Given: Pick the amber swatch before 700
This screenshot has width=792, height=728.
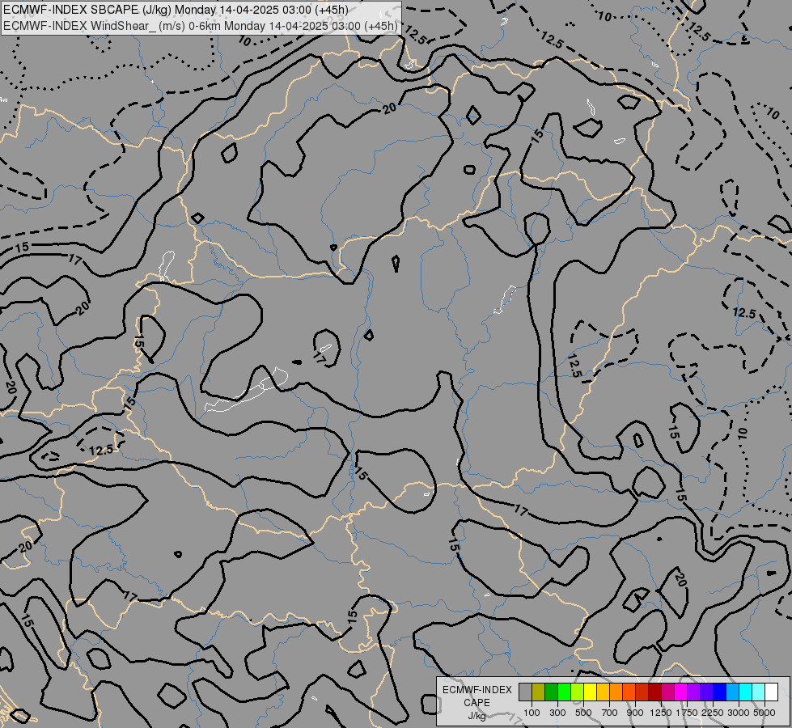Looking at the screenshot, I should [x=603, y=692].
